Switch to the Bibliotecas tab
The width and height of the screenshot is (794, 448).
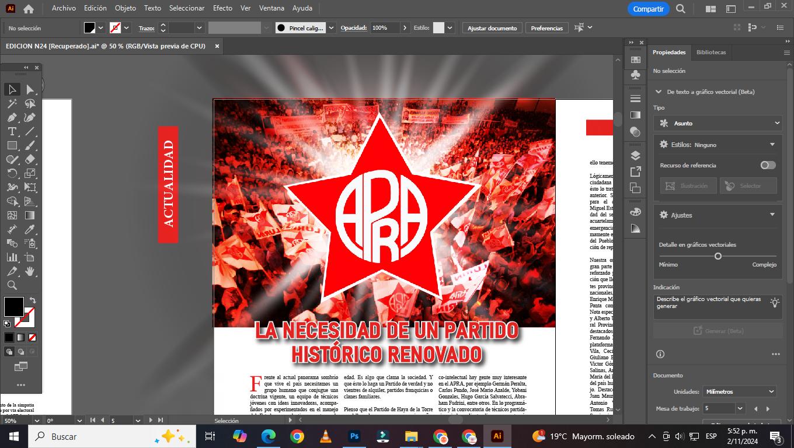pos(711,52)
